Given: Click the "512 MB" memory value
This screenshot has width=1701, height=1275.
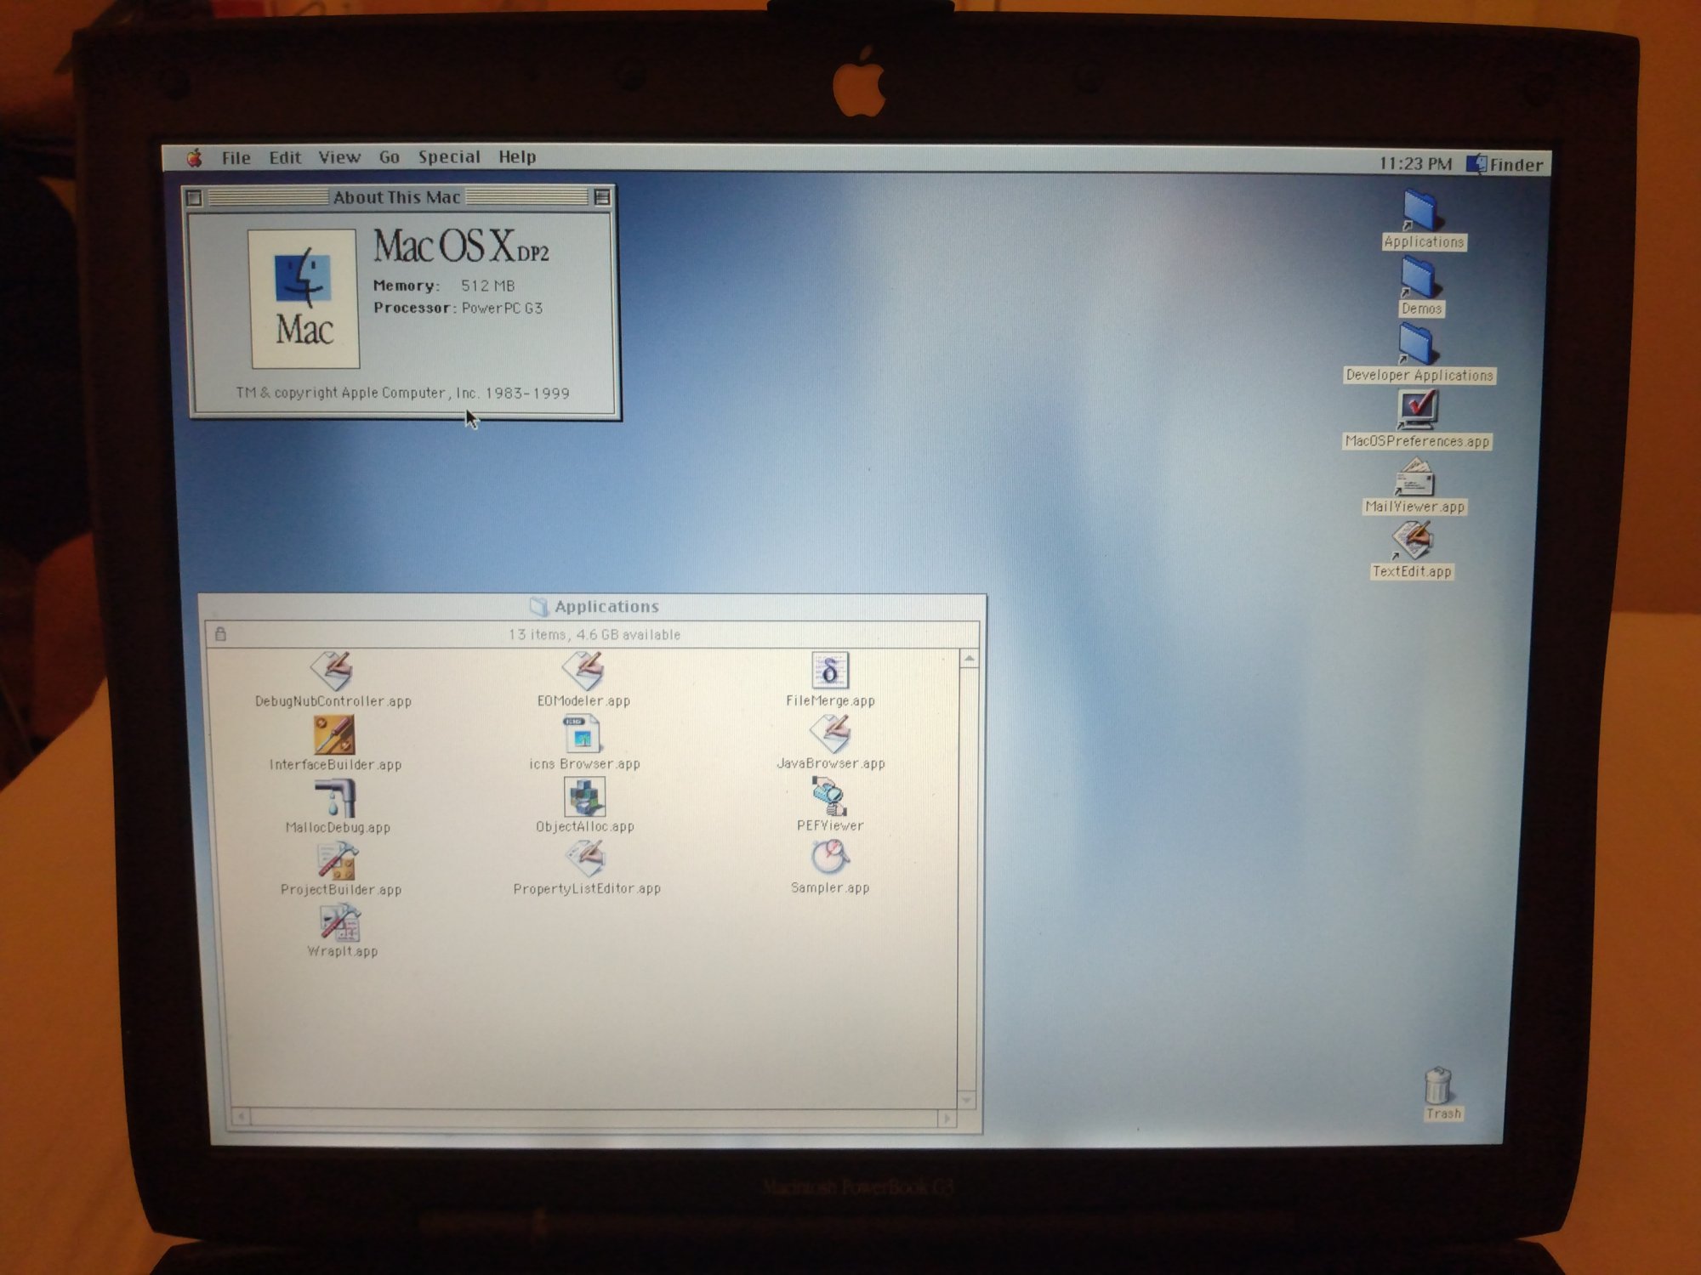Looking at the screenshot, I should (488, 286).
